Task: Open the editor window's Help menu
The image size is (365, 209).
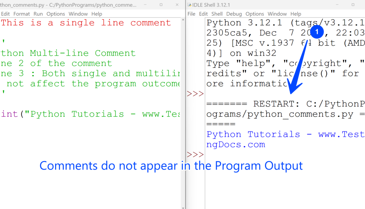Action: pyautogui.click(x=97, y=14)
